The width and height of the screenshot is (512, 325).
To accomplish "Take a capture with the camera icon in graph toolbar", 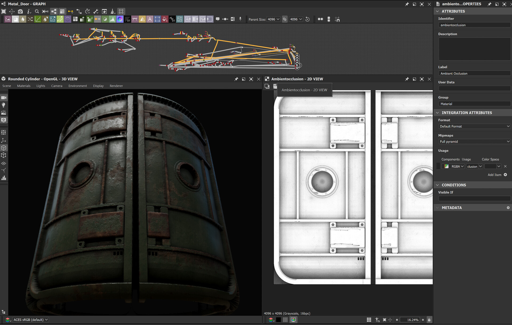I will 20,11.
